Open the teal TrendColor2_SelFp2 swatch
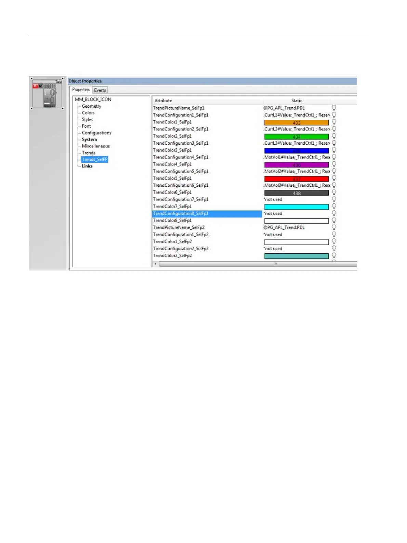Image resolution: width=407 pixels, height=543 pixels. (x=297, y=256)
